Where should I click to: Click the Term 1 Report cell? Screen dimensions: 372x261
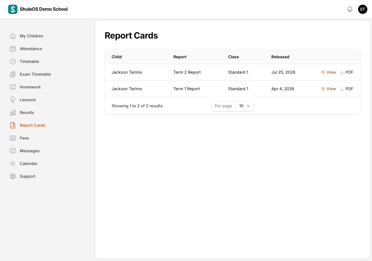[x=187, y=89]
